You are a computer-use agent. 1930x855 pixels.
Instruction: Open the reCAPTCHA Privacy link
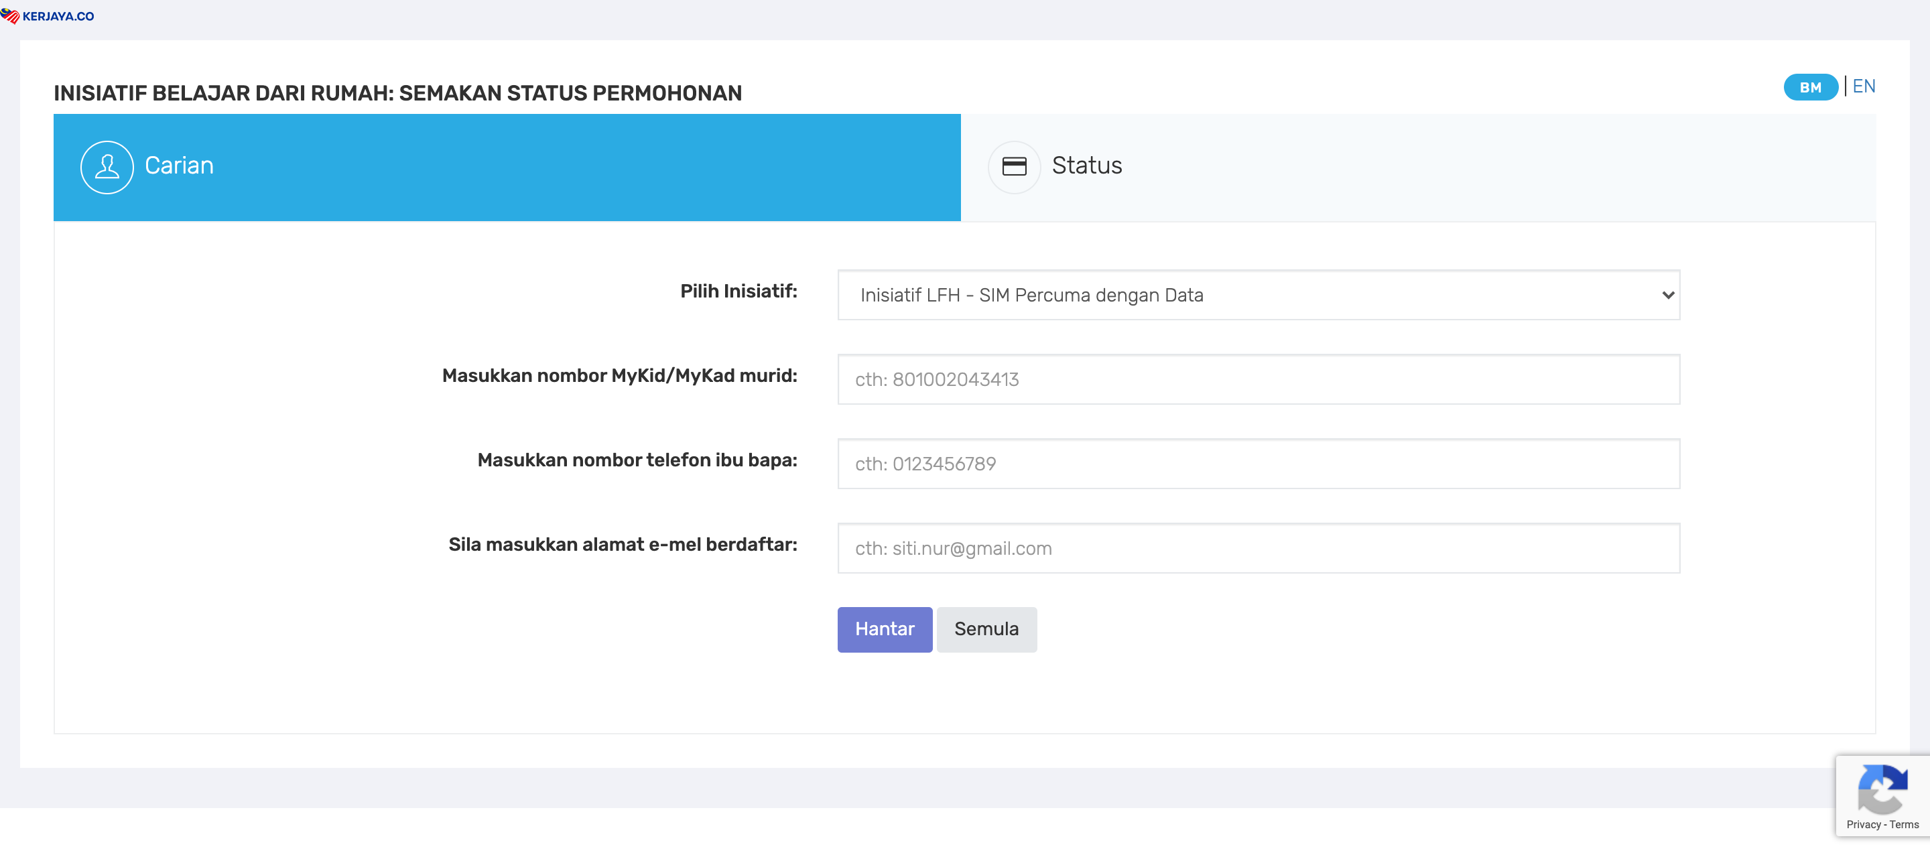point(1863,824)
